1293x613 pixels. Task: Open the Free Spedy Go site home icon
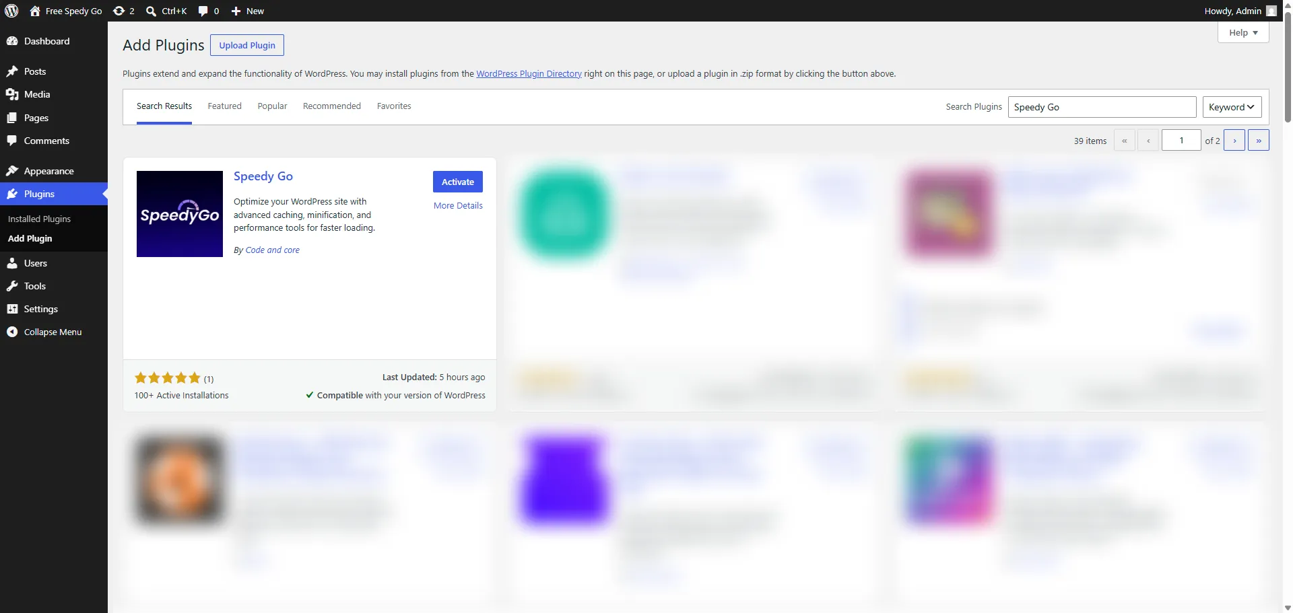coord(35,11)
